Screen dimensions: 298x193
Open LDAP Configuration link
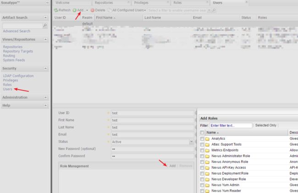[x=18, y=76]
